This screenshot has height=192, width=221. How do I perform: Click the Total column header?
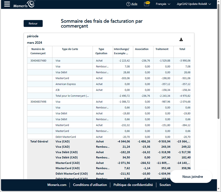click(182, 49)
